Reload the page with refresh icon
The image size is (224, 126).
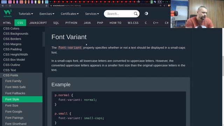point(10,6)
